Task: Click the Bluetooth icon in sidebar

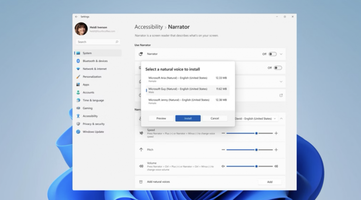Action: (x=78, y=61)
